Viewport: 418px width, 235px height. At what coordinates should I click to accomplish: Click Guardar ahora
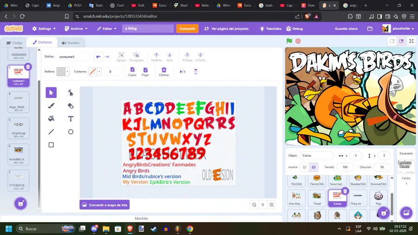[x=346, y=28]
